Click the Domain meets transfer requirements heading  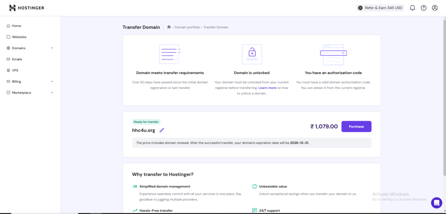point(170,73)
